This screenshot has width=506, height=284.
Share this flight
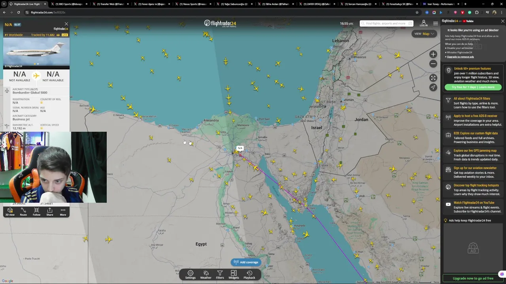[49, 212]
